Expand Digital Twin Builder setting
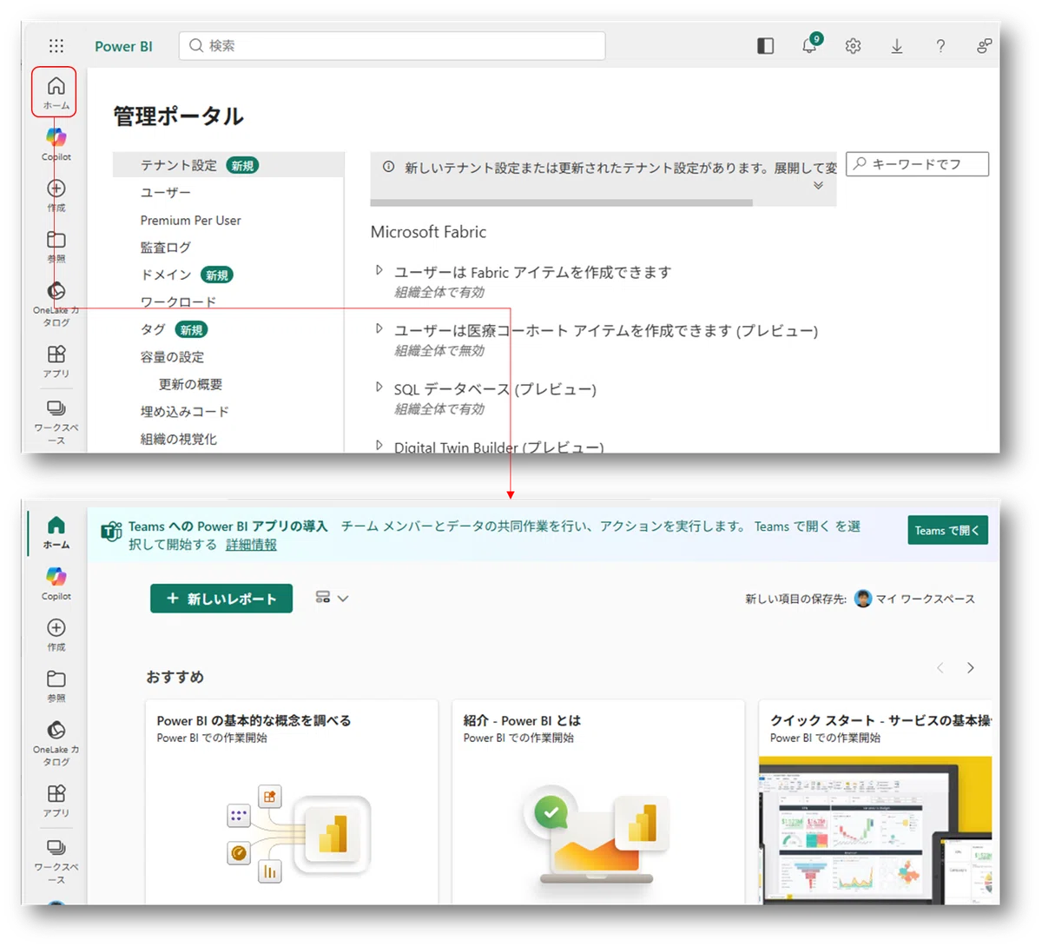 pyautogui.click(x=379, y=445)
